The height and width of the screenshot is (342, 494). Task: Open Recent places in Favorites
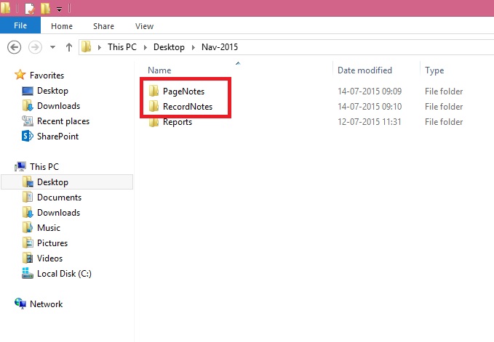(63, 121)
